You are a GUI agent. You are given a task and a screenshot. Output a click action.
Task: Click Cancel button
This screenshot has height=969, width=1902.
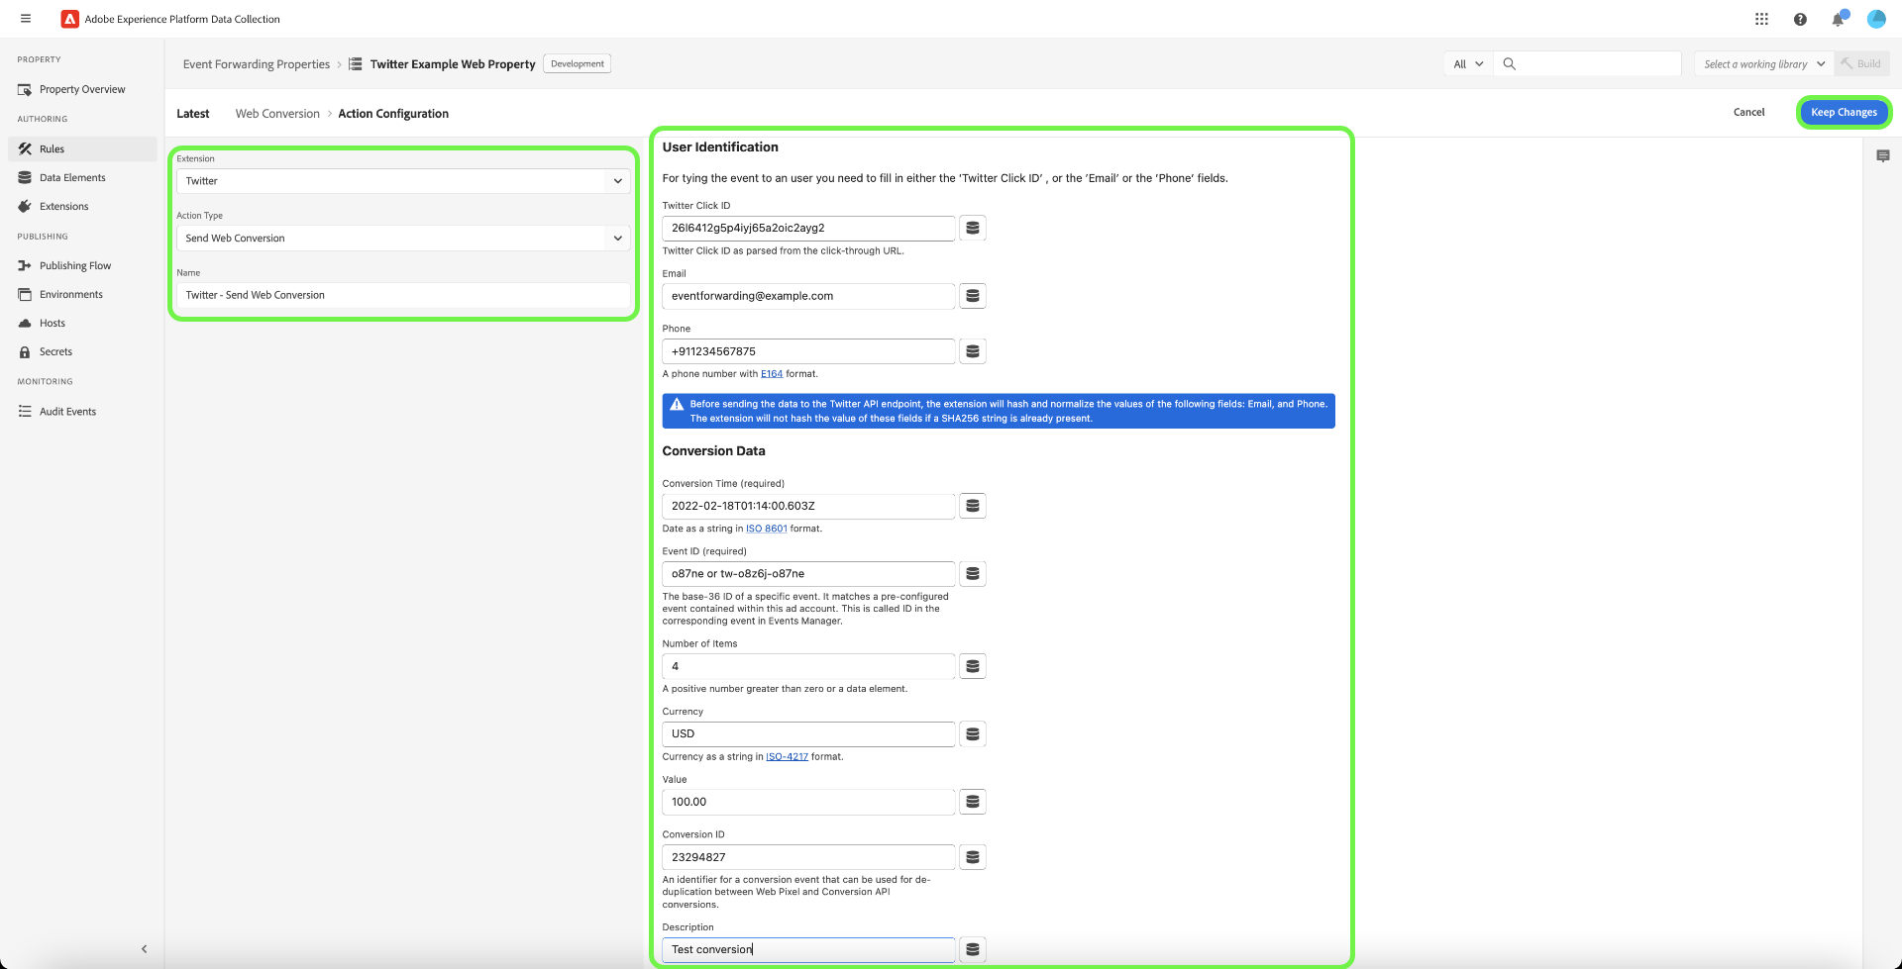(1748, 113)
